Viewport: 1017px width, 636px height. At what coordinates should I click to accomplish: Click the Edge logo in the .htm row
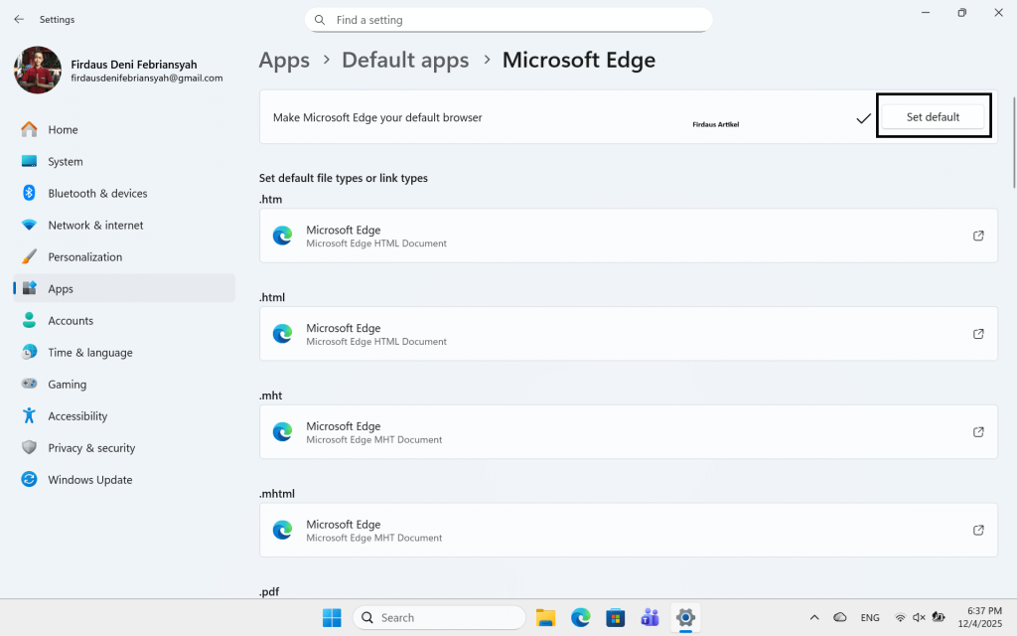pyautogui.click(x=282, y=236)
